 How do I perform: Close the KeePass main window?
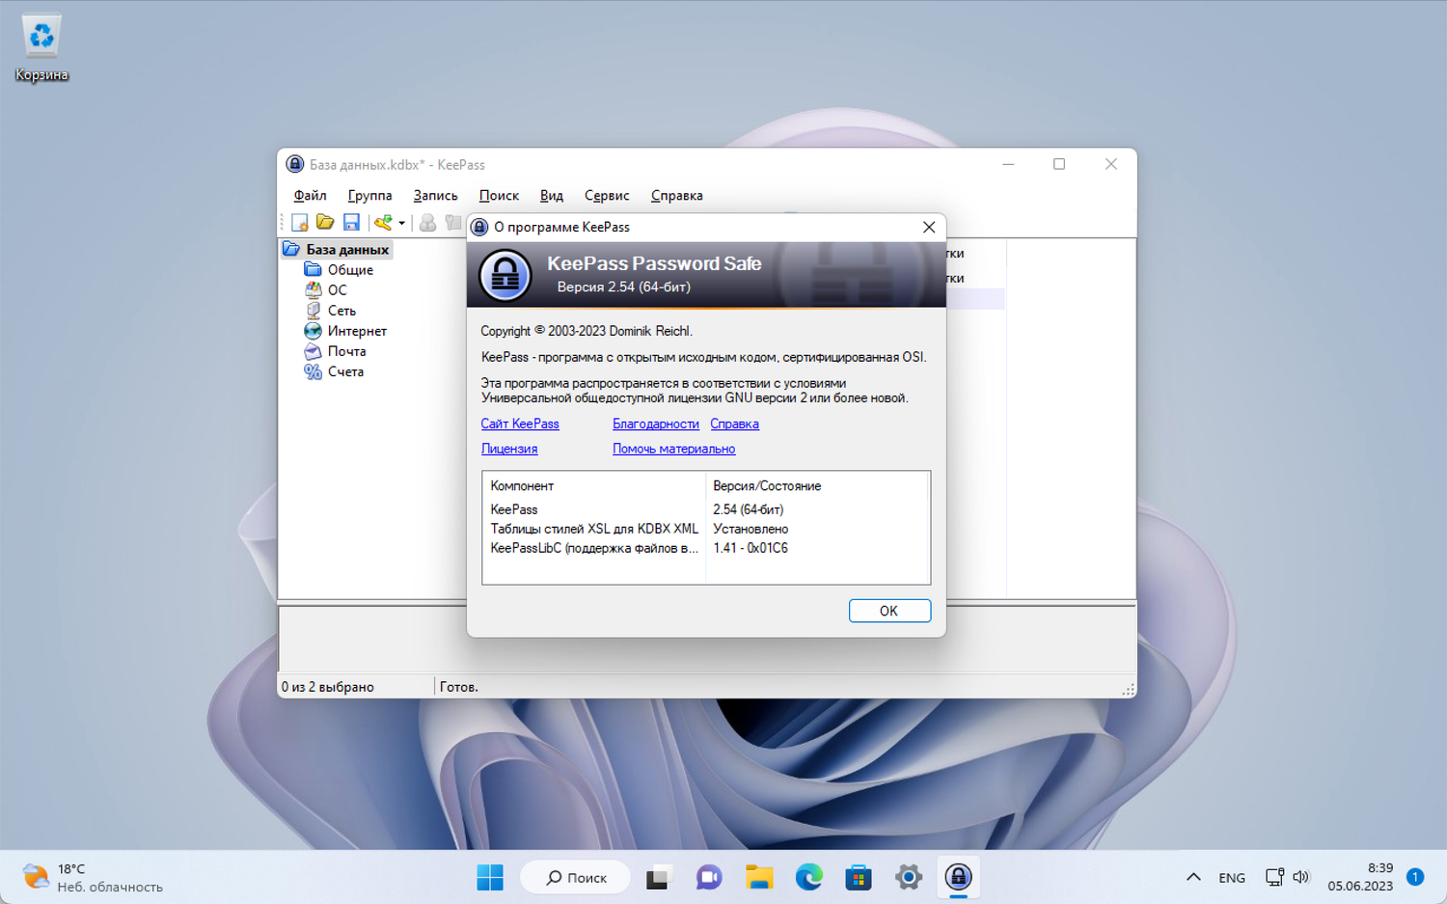tap(1111, 164)
